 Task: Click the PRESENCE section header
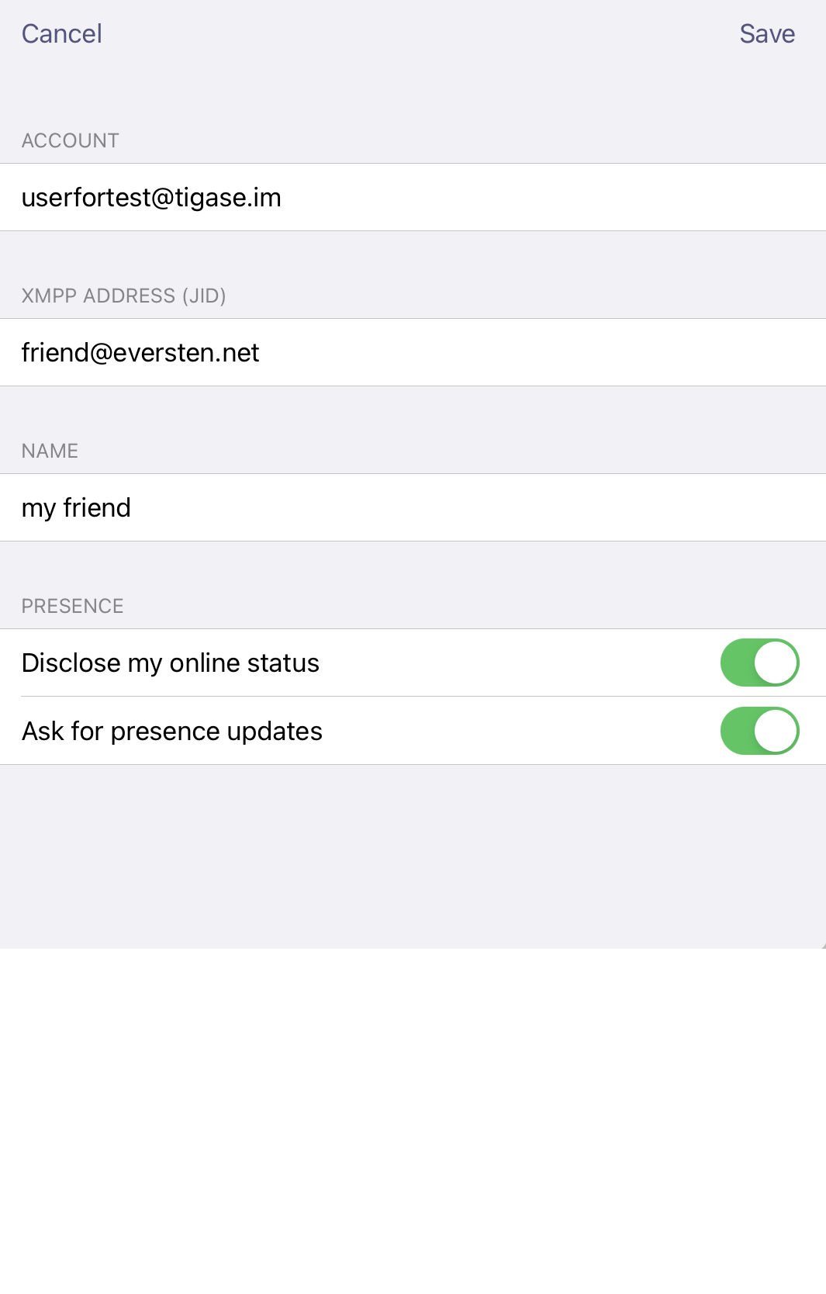pyautogui.click(x=73, y=606)
